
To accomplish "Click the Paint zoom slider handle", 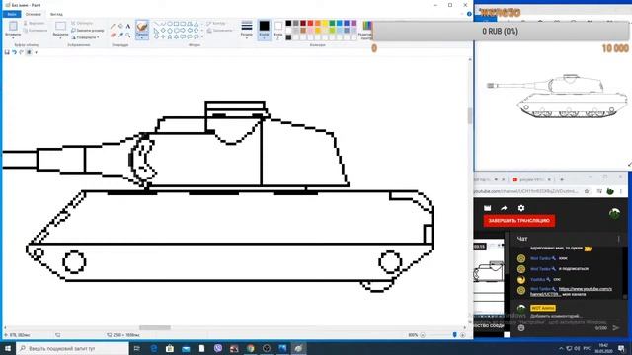I will coord(454,335).
